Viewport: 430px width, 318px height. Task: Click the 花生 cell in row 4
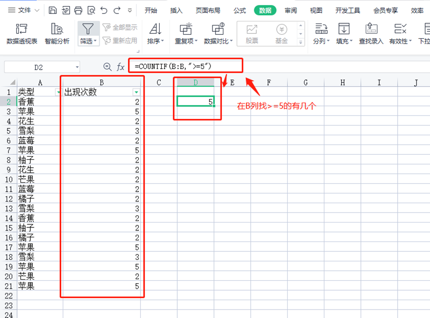pos(40,121)
